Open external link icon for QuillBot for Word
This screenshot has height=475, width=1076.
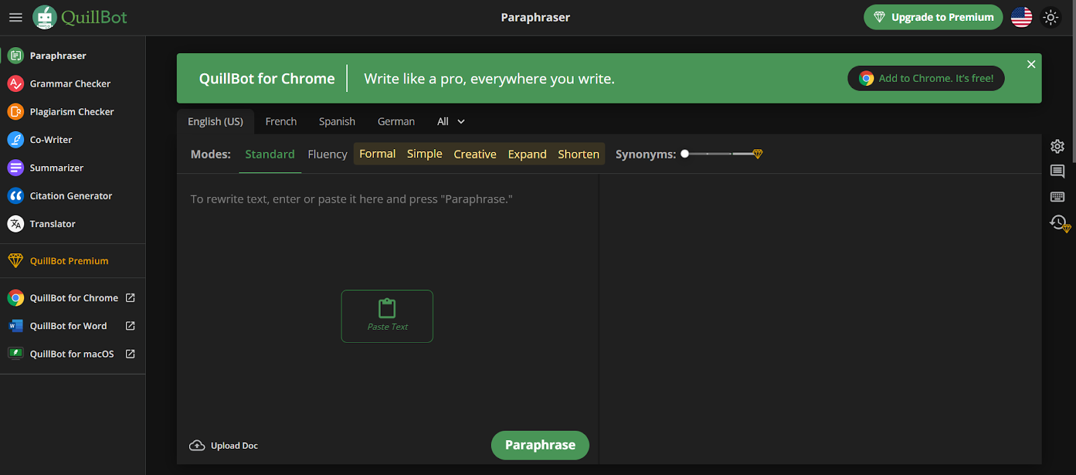point(130,326)
